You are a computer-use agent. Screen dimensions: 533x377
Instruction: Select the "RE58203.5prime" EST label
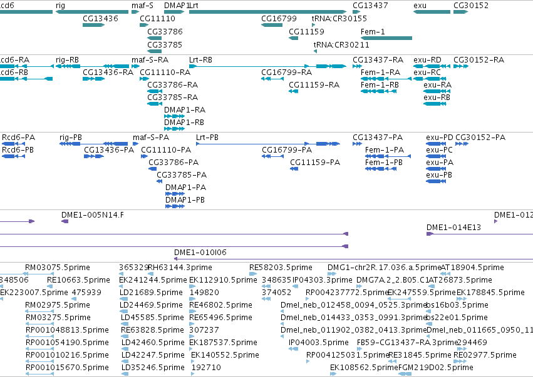pyautogui.click(x=281, y=268)
